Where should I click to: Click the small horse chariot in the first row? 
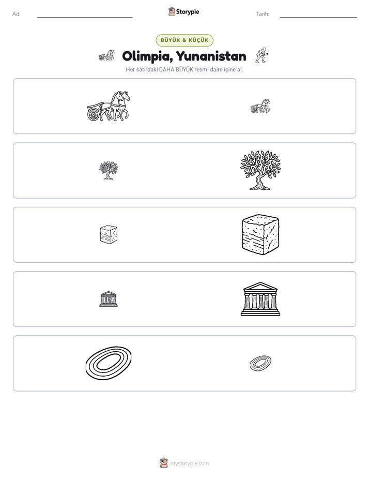coord(260,106)
